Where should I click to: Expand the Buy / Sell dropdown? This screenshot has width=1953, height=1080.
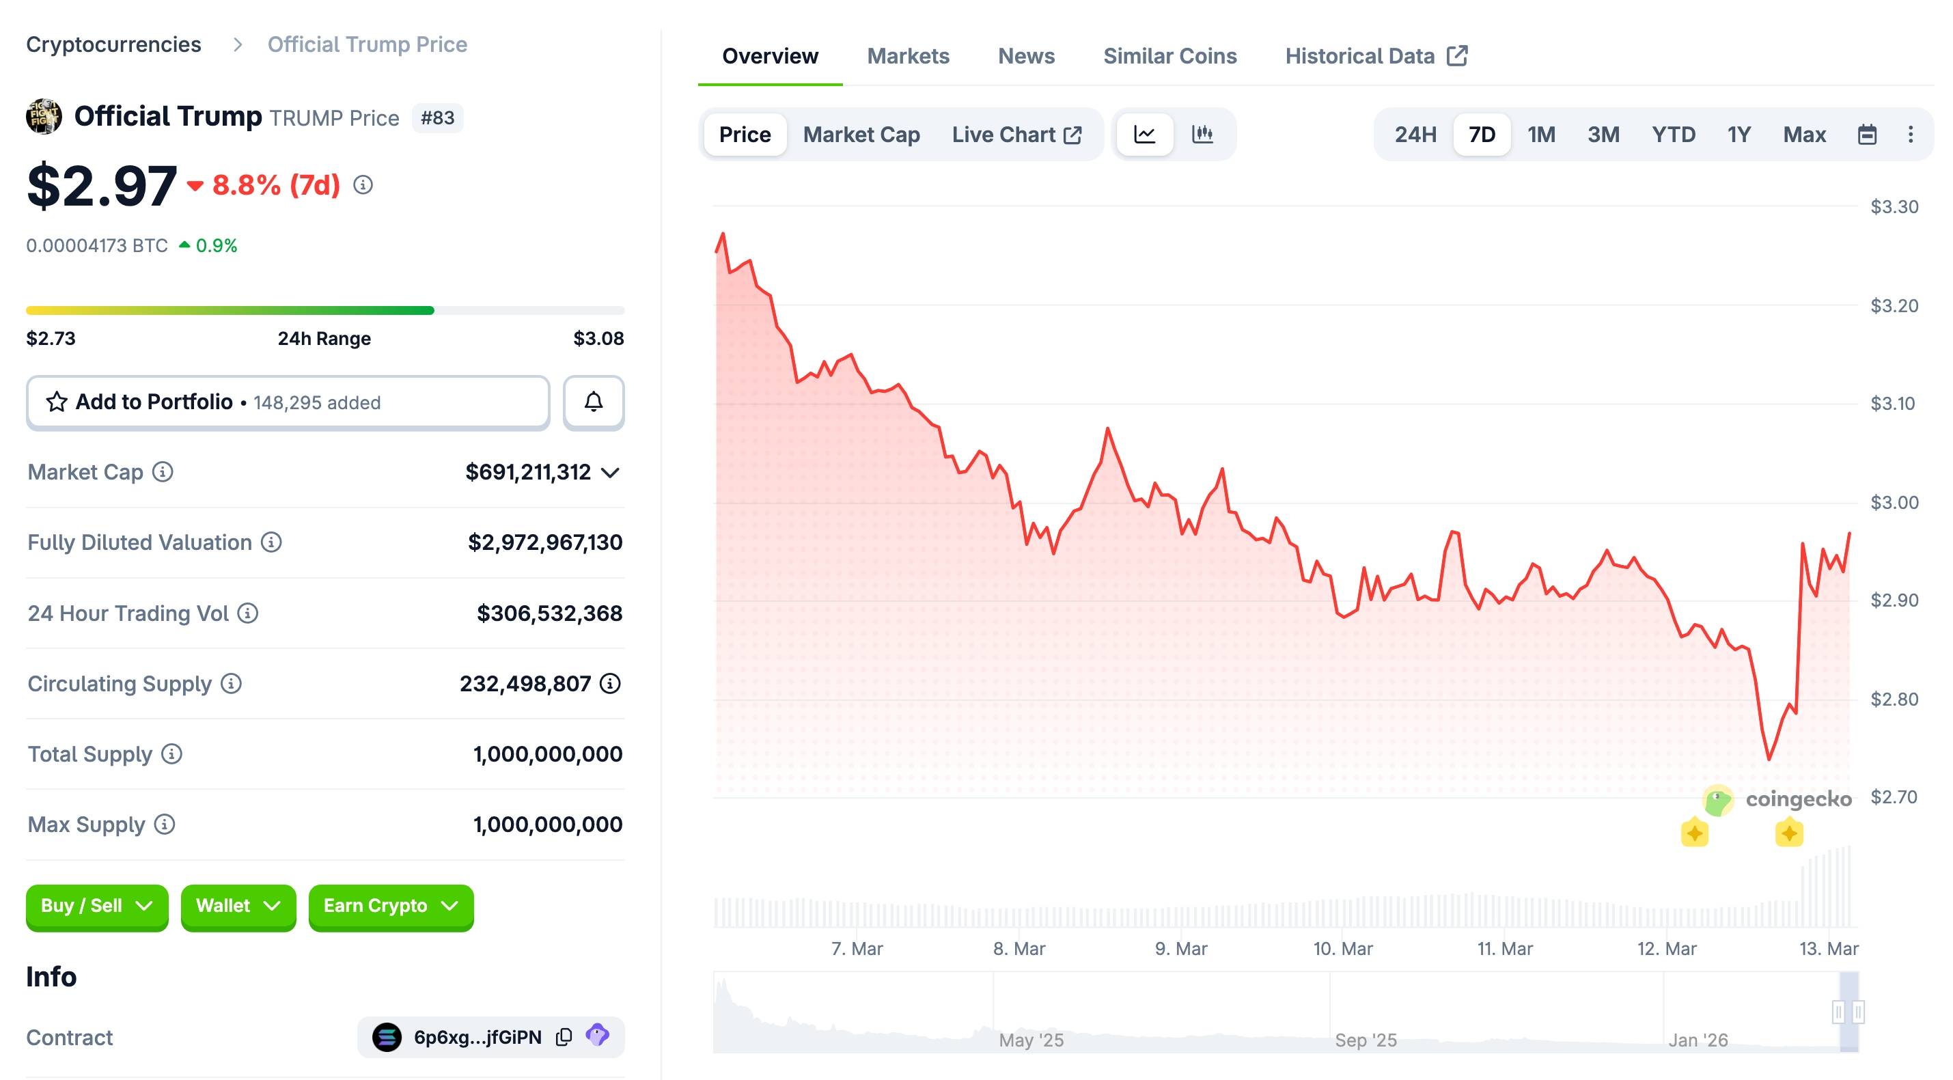coord(96,906)
